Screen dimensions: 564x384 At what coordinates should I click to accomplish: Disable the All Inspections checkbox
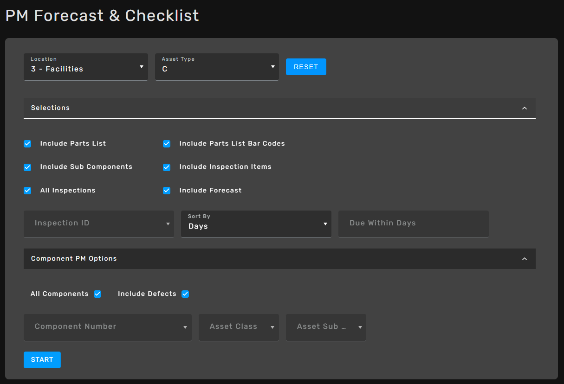point(27,191)
